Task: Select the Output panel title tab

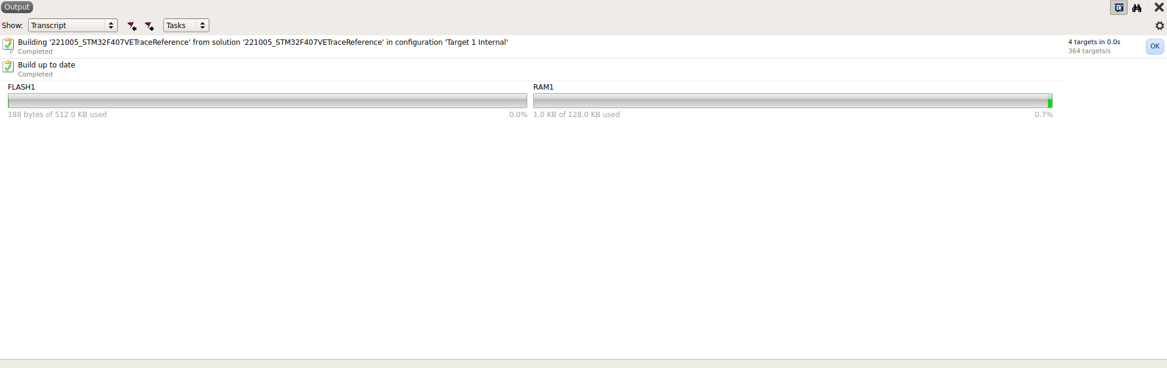Action: click(17, 7)
